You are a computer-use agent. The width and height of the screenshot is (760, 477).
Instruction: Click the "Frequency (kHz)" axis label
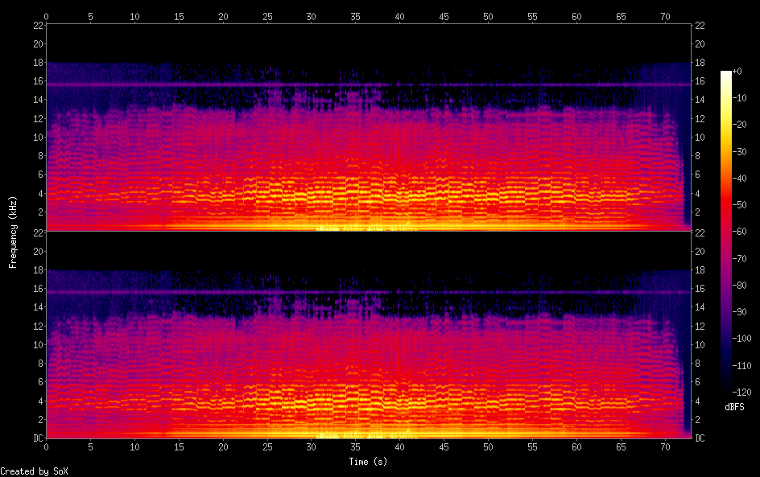13,232
